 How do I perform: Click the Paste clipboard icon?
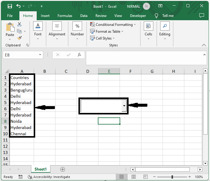click(10, 27)
